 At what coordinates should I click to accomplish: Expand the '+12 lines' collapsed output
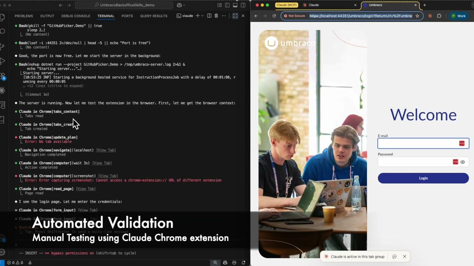coord(53,86)
